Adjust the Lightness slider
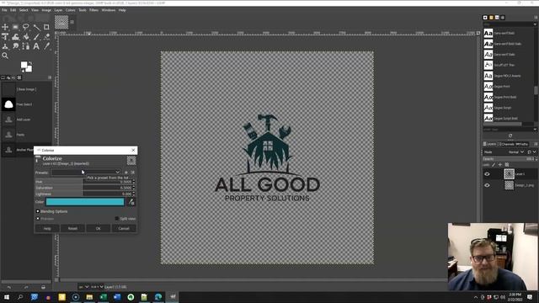539x303 pixels. coord(83,194)
